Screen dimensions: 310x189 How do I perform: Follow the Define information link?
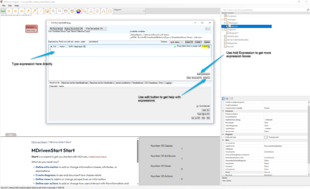tap(47, 167)
